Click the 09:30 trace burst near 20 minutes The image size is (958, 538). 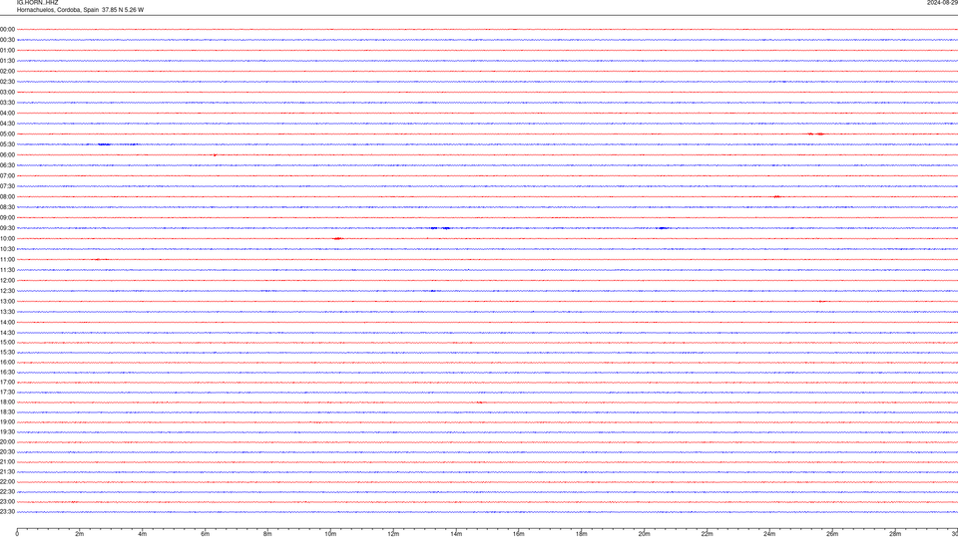click(663, 228)
